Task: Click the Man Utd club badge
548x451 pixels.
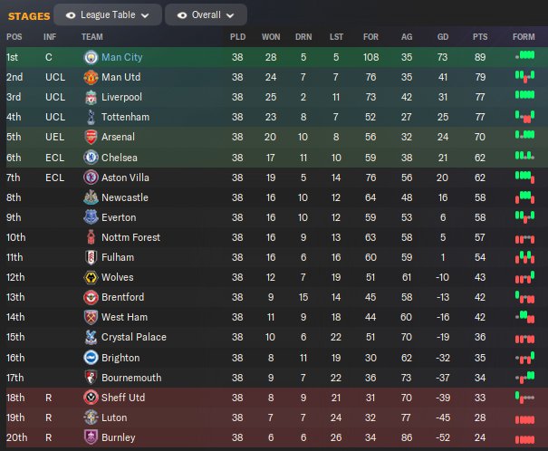Action: pyautogui.click(x=91, y=77)
